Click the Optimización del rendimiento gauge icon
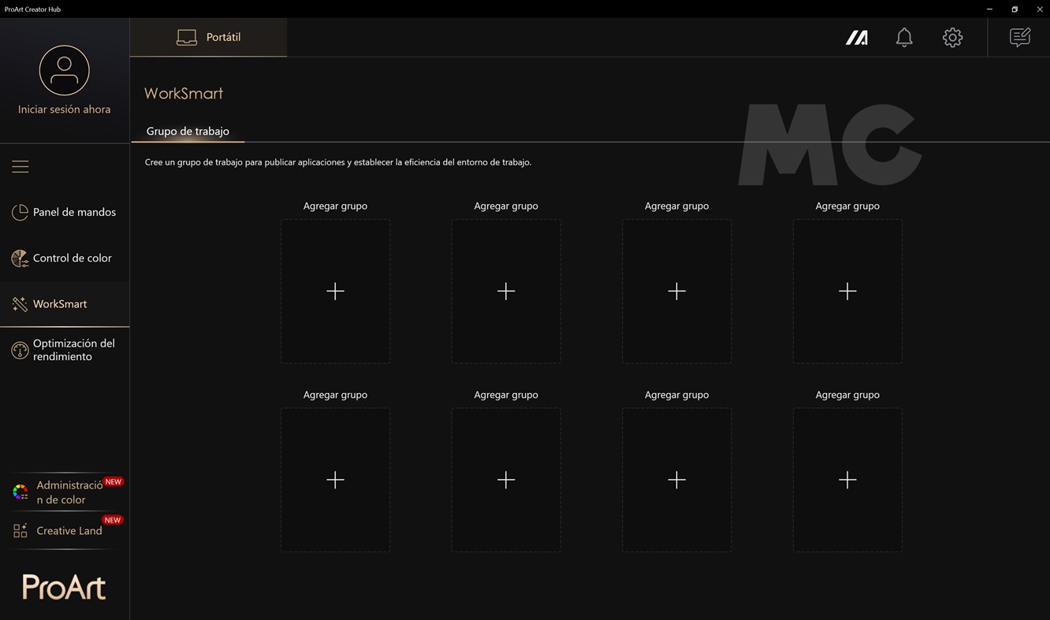The image size is (1050, 620). coord(20,351)
